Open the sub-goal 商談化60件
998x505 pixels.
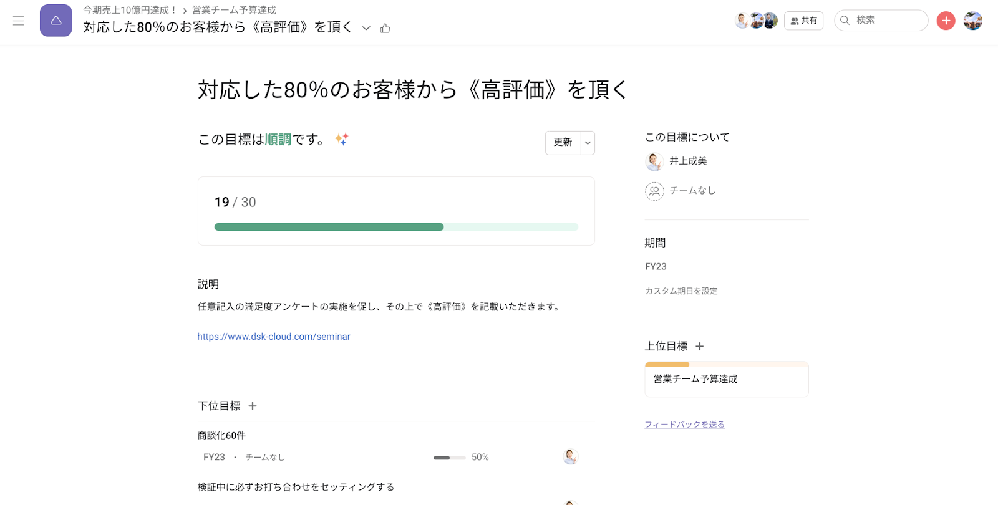click(x=221, y=435)
